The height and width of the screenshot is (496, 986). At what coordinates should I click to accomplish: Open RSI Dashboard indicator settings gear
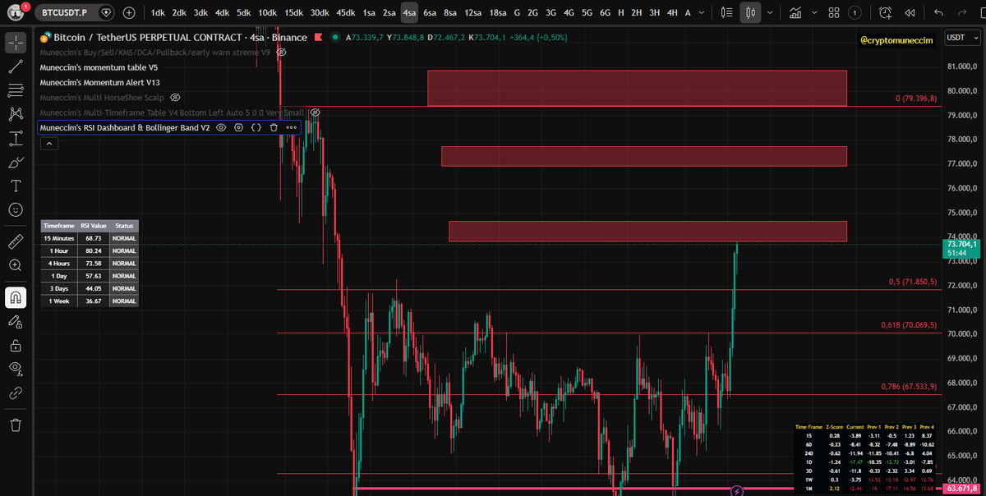pyautogui.click(x=238, y=127)
